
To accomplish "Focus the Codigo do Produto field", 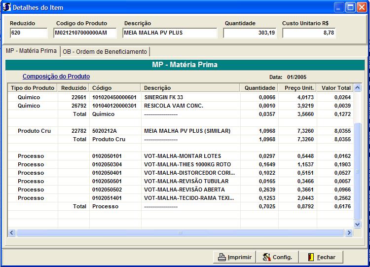I will pyautogui.click(x=85, y=33).
